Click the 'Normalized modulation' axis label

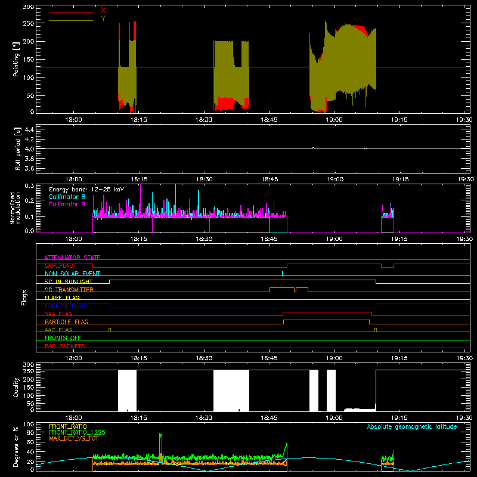[15, 208]
